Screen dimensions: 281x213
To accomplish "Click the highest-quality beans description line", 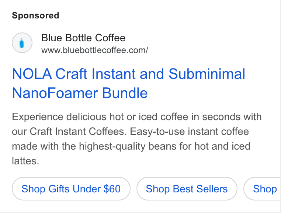I will [131, 146].
